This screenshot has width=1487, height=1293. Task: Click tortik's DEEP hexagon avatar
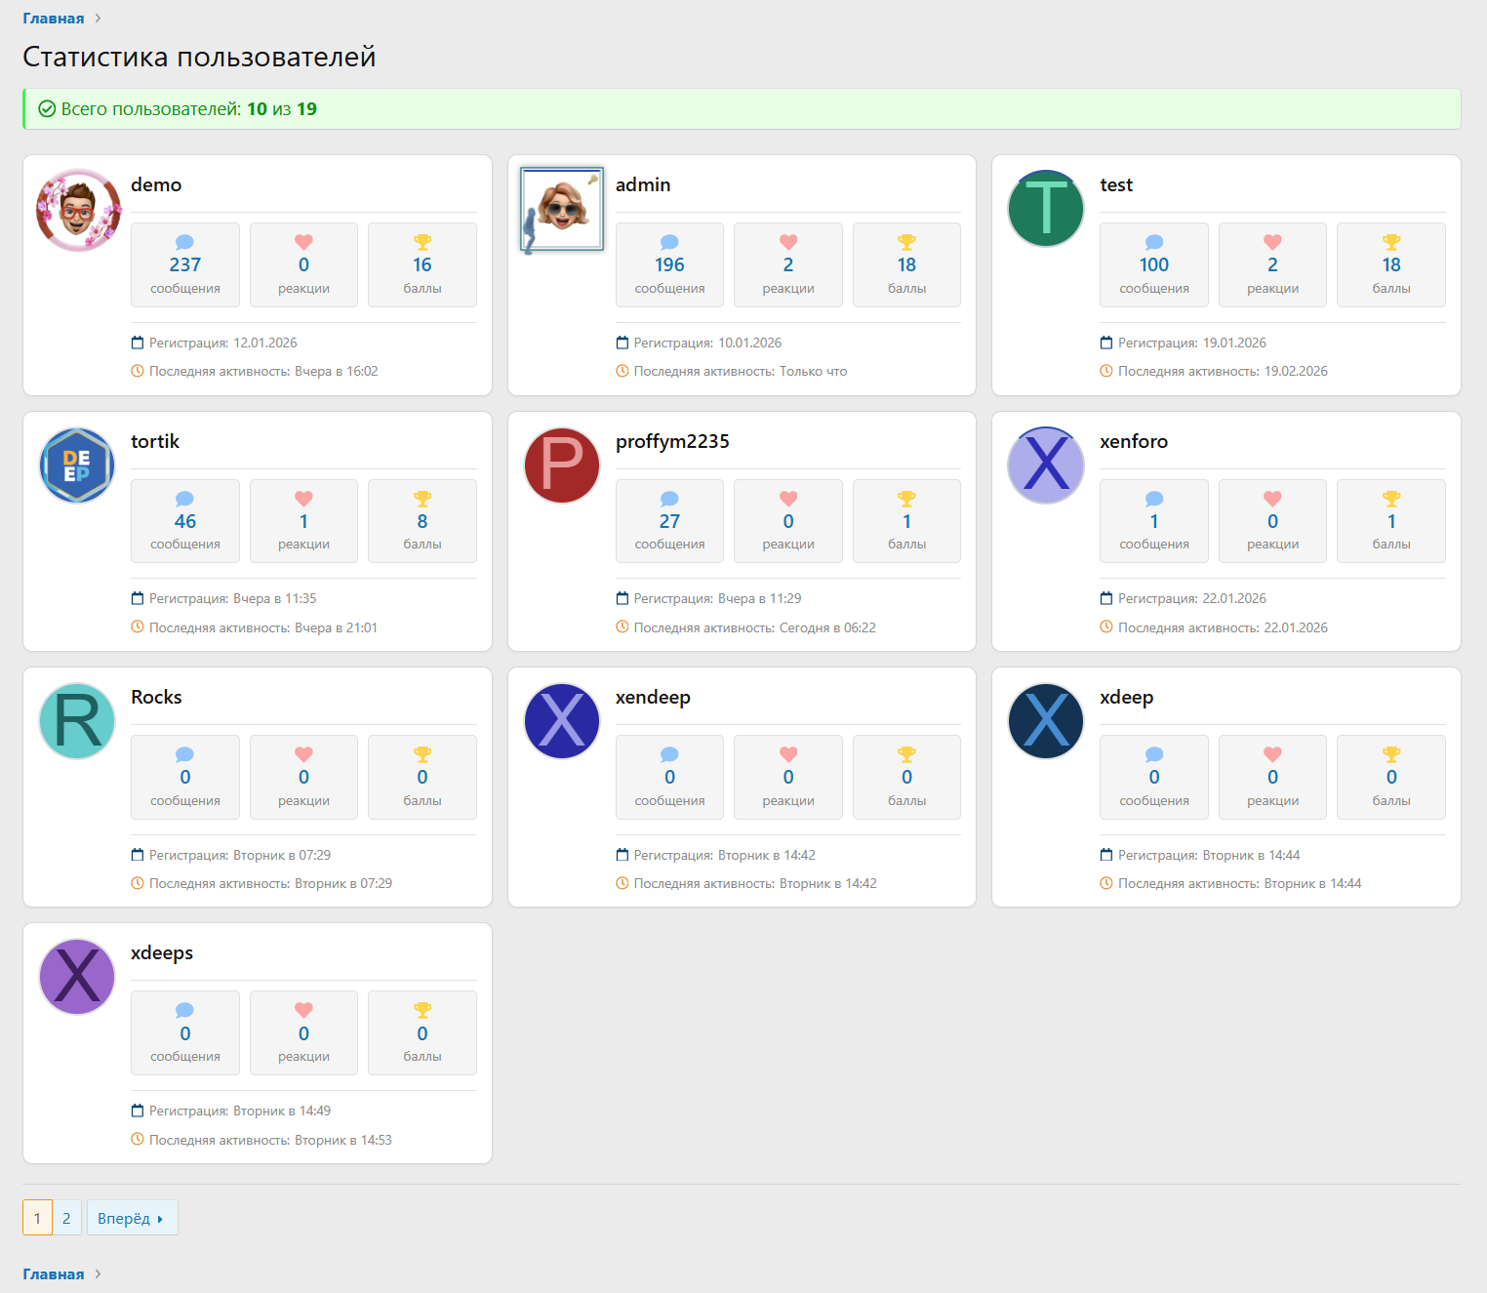[77, 465]
